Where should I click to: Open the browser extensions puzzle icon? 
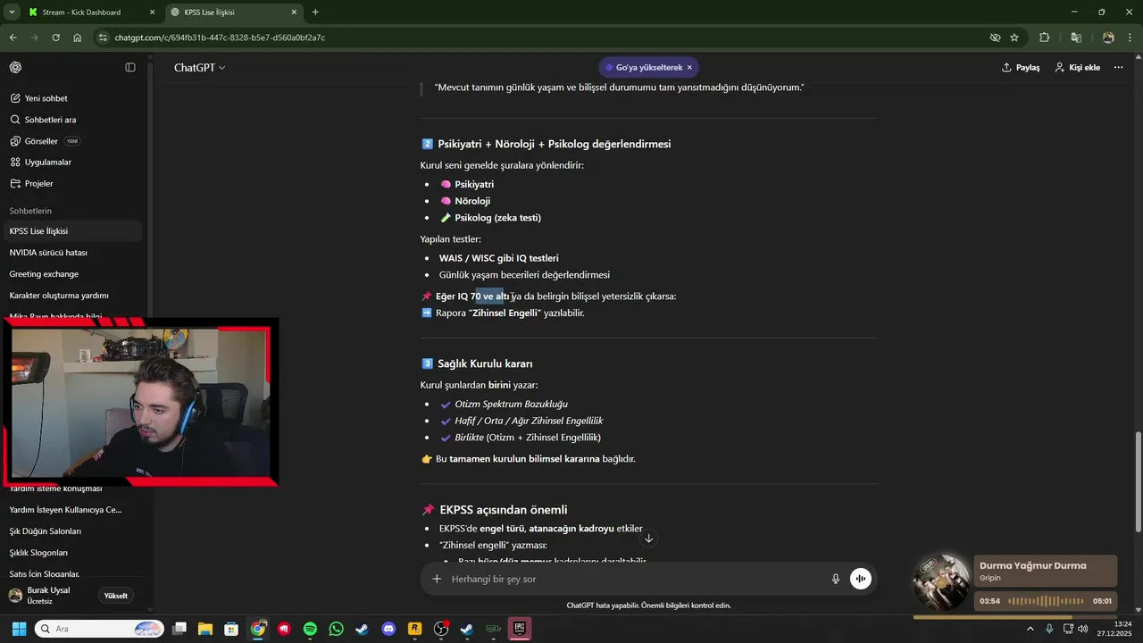tap(1045, 38)
